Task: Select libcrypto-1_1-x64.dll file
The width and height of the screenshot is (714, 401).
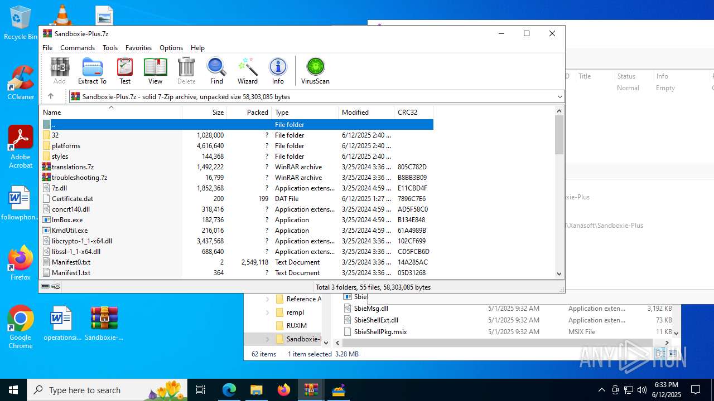Action: (237, 241)
